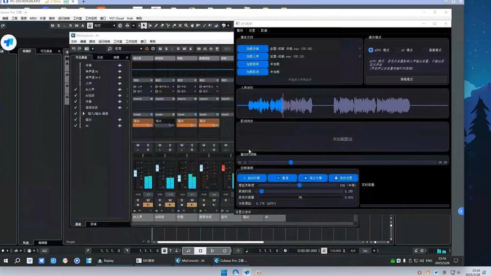Viewport: 491px width, 276px height.
Task: Click the MixConsole undo arrow icon
Action: click(x=73, y=49)
